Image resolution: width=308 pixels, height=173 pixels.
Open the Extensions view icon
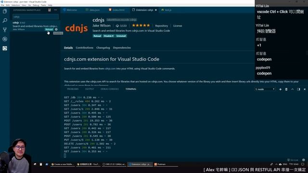pyautogui.click(x=5, y=48)
